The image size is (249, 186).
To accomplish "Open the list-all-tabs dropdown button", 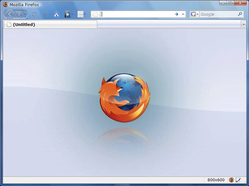I will [x=244, y=24].
